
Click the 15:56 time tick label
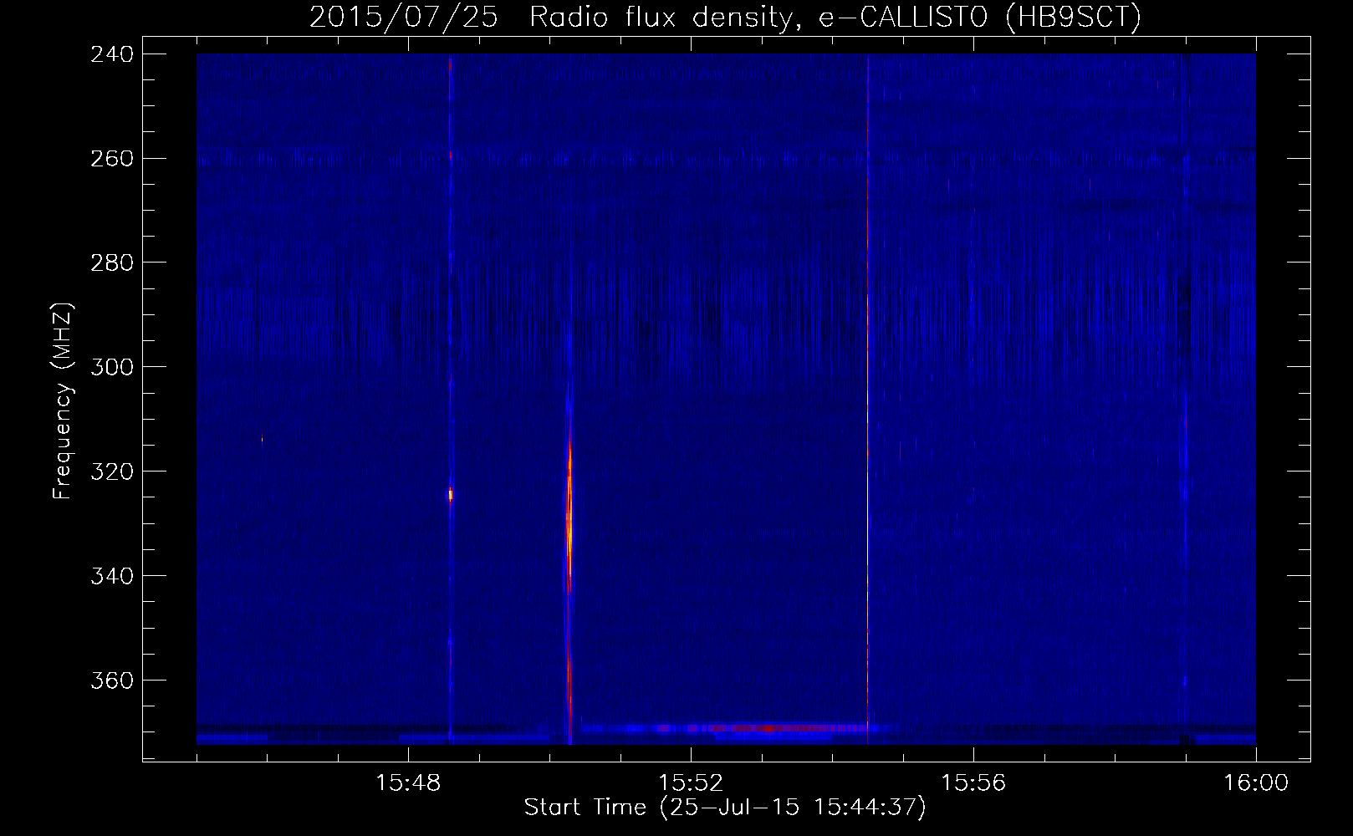pos(973,783)
